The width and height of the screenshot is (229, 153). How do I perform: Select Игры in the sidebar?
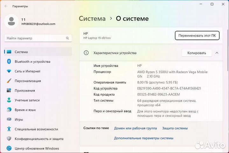tap(38, 119)
